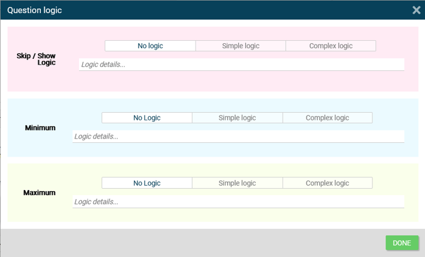Click the Skip / Show Logic details field

(241, 64)
